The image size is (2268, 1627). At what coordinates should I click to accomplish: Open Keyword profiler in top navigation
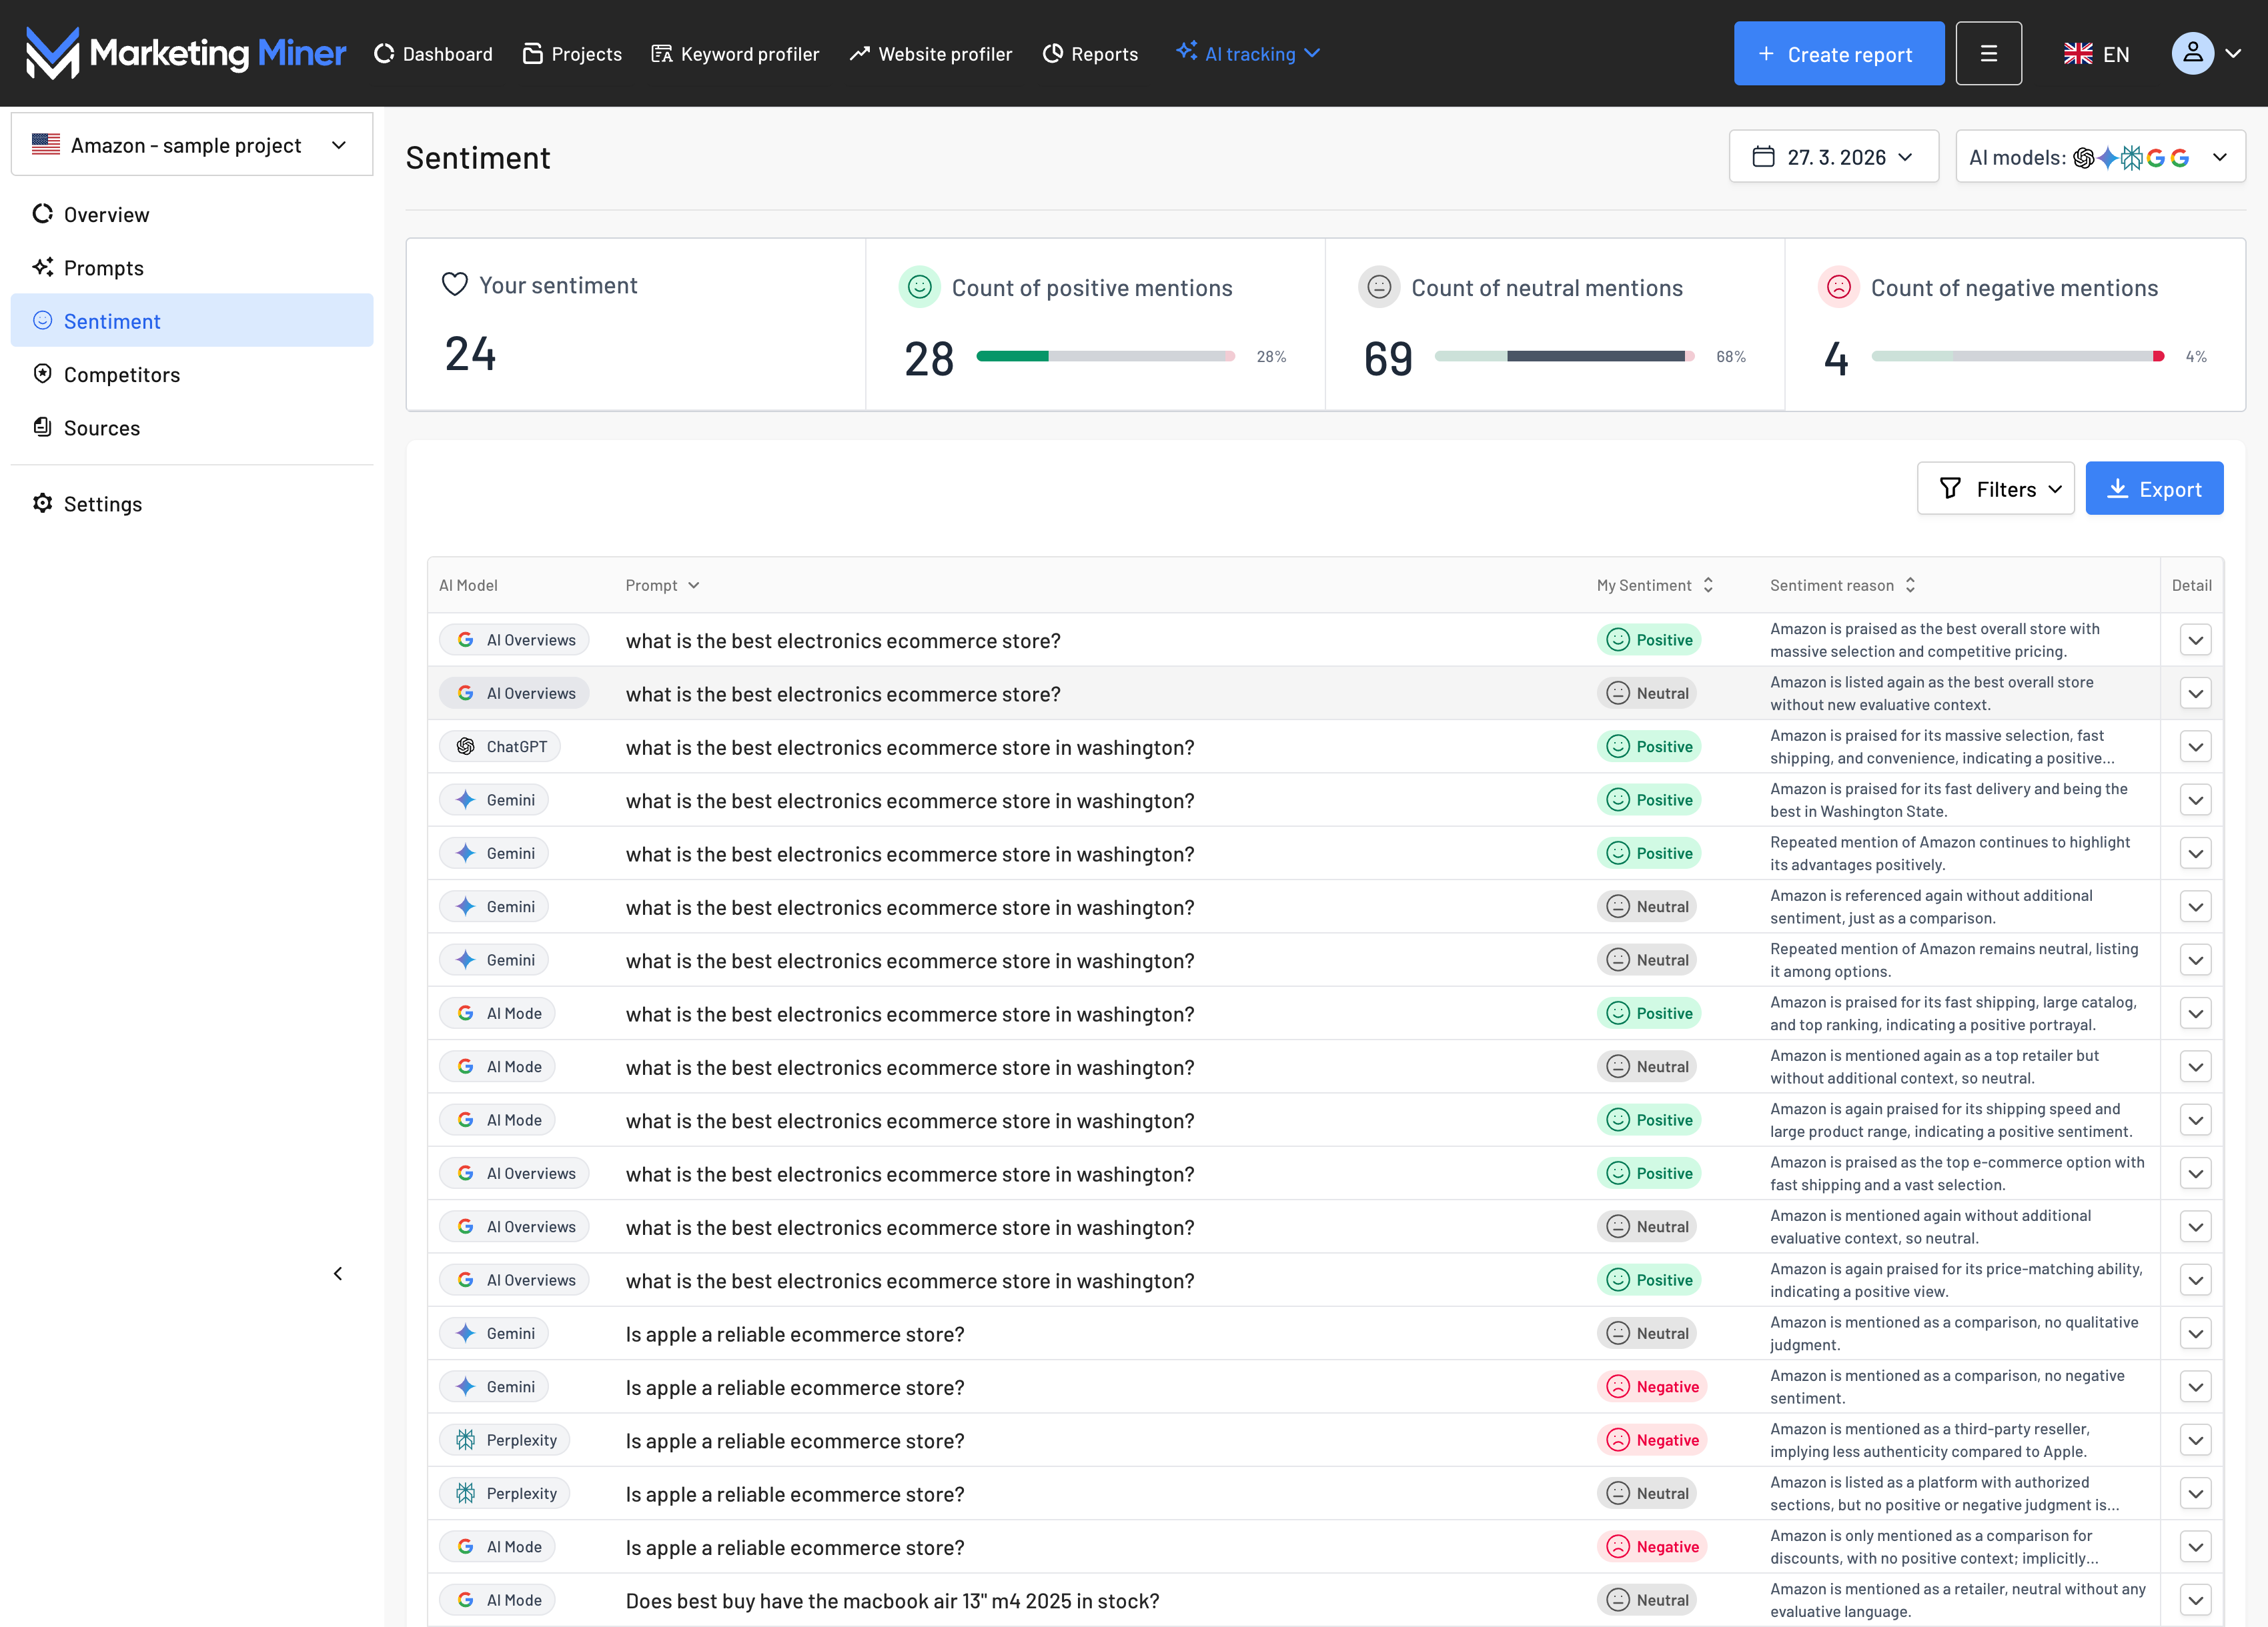(x=735, y=54)
